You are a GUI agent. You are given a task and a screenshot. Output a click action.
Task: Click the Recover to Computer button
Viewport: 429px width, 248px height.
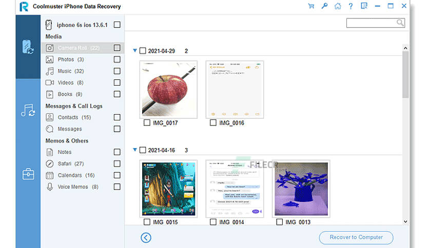point(356,237)
